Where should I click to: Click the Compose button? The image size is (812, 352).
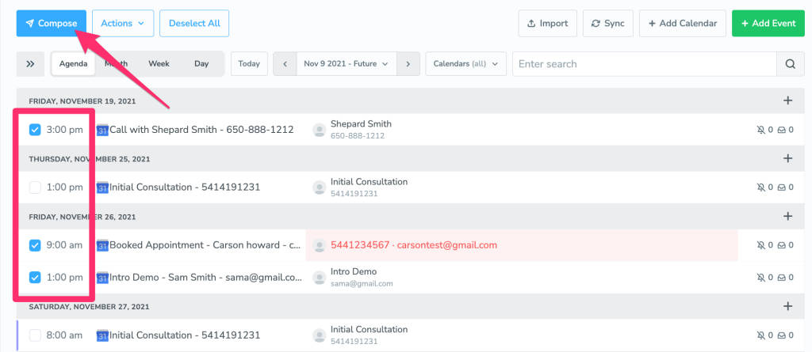point(51,23)
